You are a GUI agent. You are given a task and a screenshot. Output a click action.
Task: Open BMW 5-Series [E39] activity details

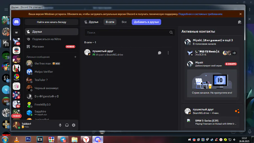(212, 122)
